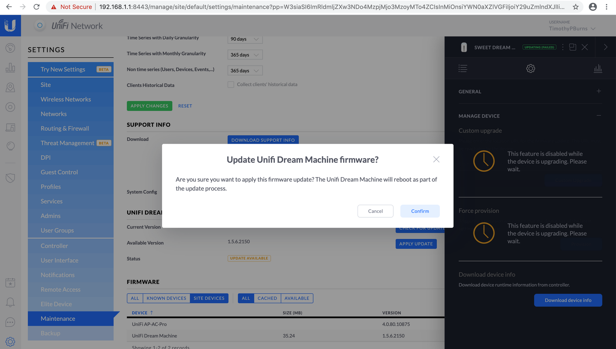Open the Map sidebar icon
616x349 pixels.
click(x=10, y=87)
